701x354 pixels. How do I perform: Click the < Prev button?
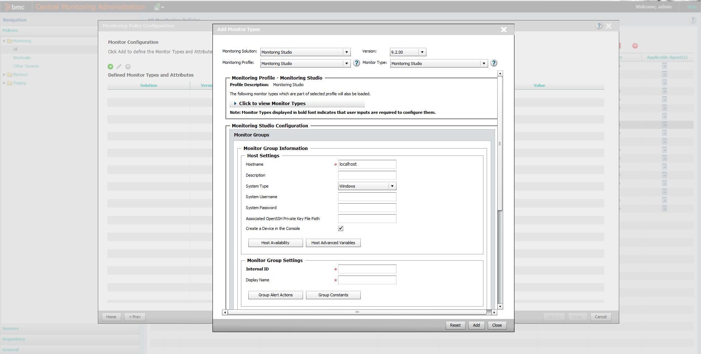(x=135, y=317)
